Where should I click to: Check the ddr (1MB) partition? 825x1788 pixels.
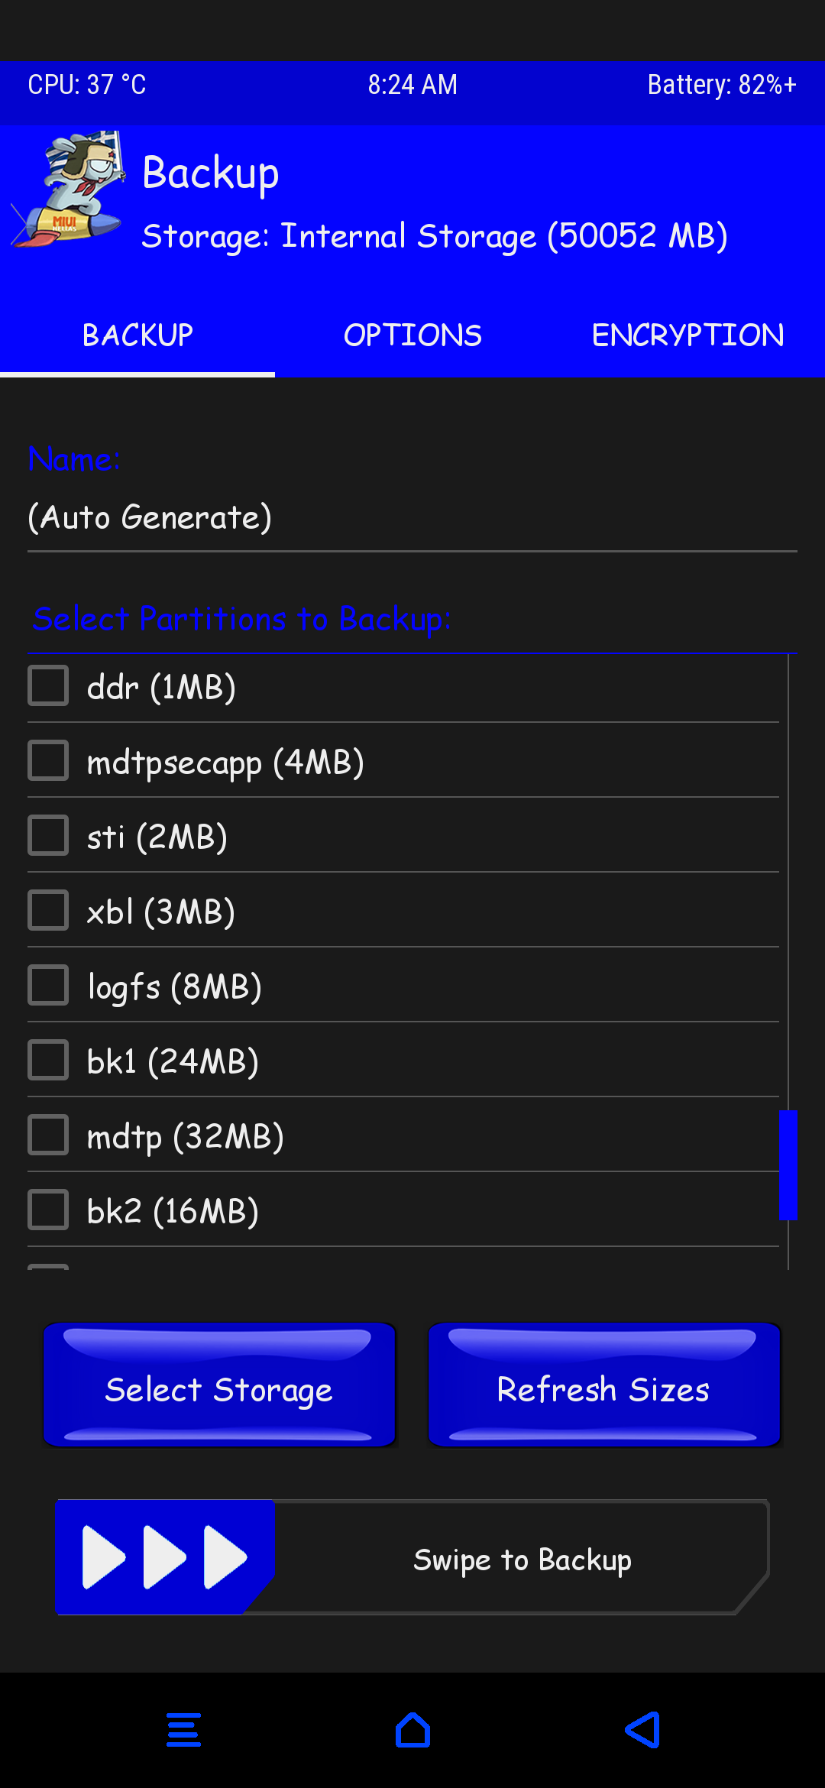point(48,686)
